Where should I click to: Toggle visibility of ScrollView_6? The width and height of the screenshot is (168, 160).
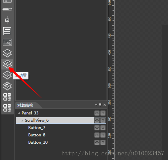[x=97, y=120]
